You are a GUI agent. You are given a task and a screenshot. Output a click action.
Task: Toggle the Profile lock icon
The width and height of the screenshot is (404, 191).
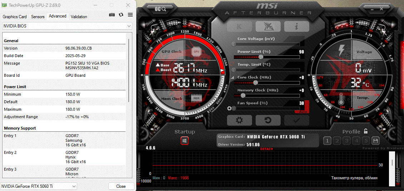pyautogui.click(x=366, y=131)
